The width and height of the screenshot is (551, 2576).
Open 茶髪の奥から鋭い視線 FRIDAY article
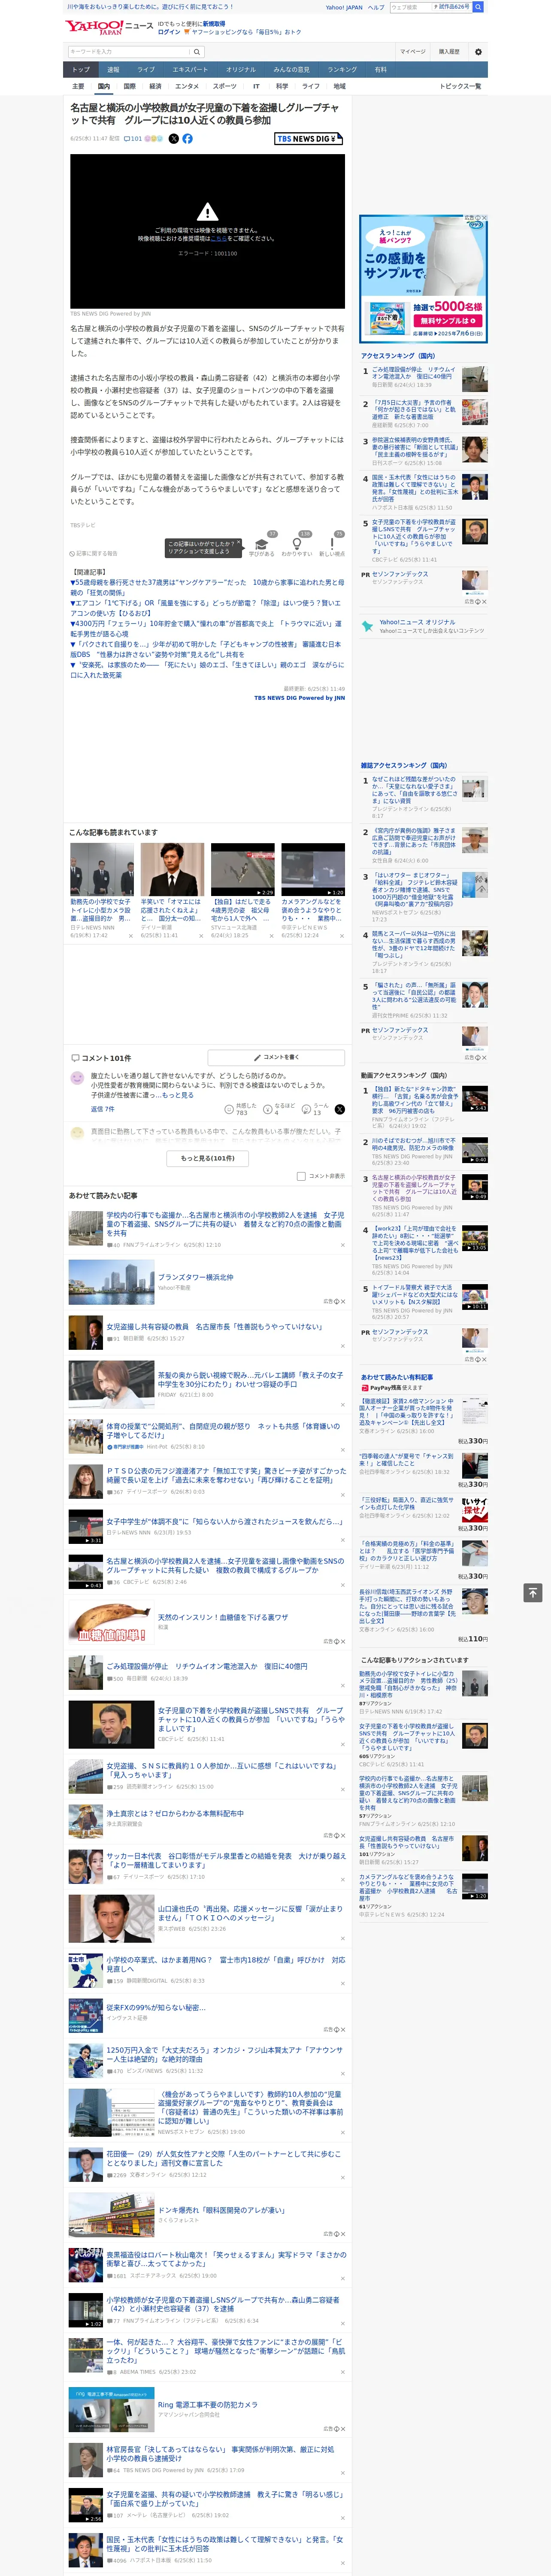tap(250, 1380)
